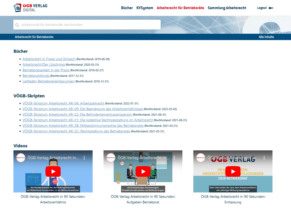Click text 'Rechtsstand: 2017-12-31'
The width and height of the screenshot is (291, 214).
pos(67,76)
